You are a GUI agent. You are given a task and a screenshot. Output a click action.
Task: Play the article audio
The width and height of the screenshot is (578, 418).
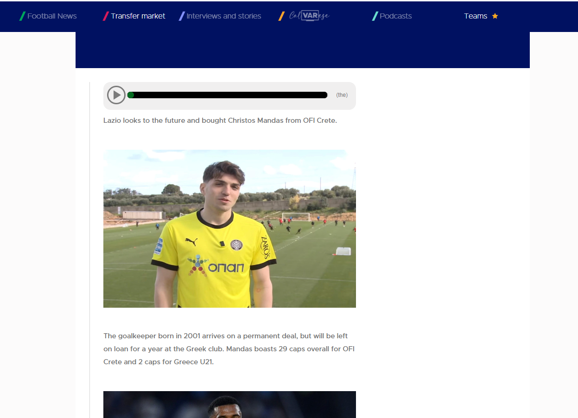coord(116,95)
